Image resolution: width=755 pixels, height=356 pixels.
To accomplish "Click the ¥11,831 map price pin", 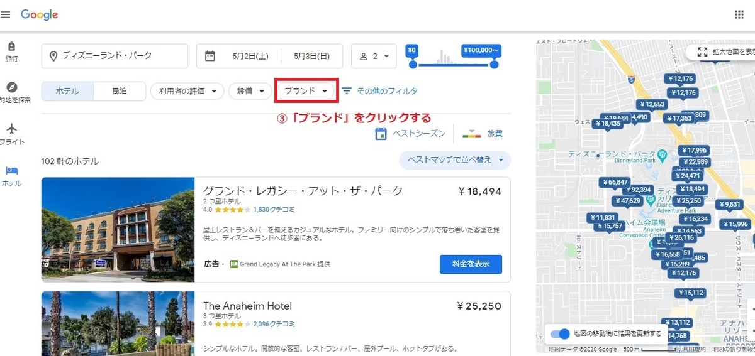I will (602, 218).
